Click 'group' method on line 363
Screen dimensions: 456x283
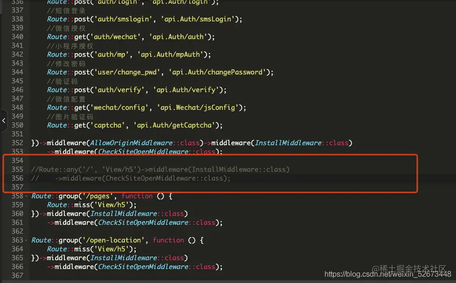[x=69, y=240]
